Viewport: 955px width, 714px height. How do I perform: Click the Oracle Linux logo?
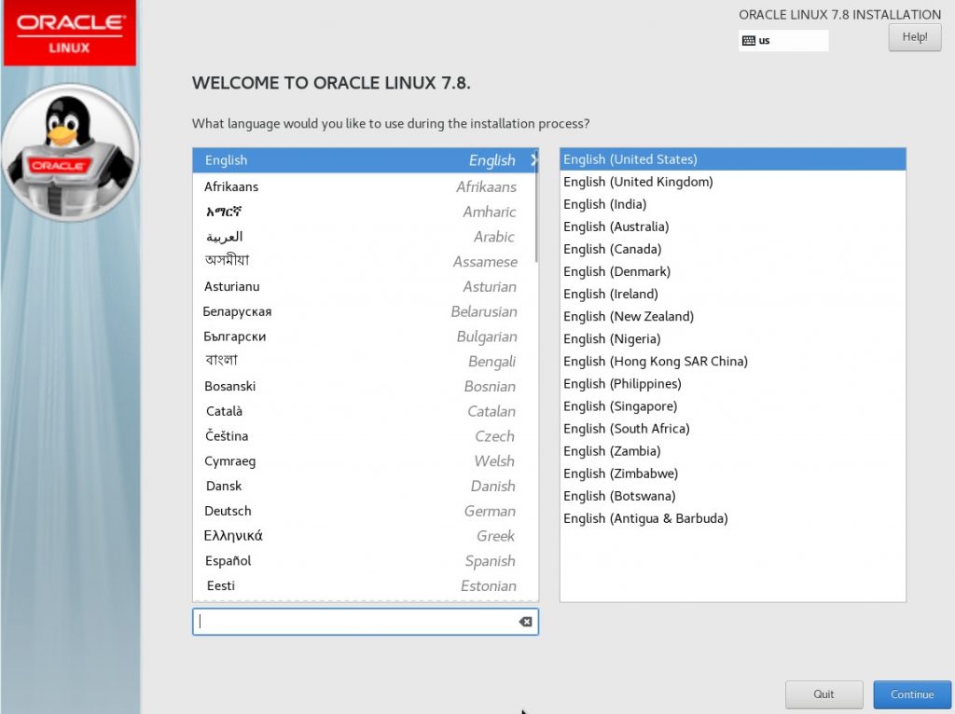tap(70, 33)
